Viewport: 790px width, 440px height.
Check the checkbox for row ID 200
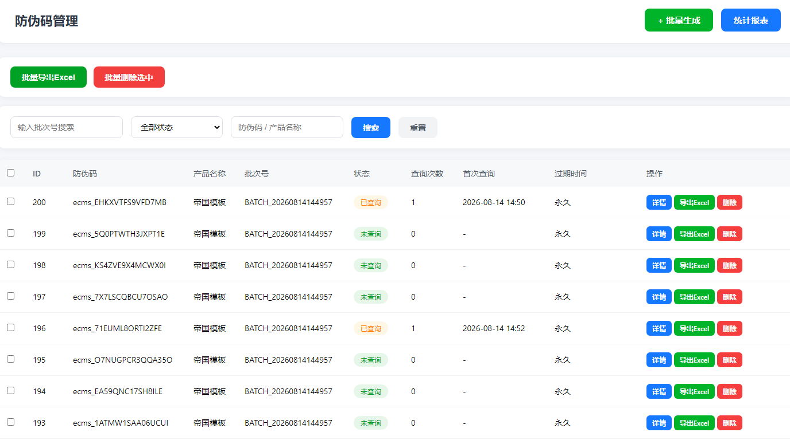(10, 202)
